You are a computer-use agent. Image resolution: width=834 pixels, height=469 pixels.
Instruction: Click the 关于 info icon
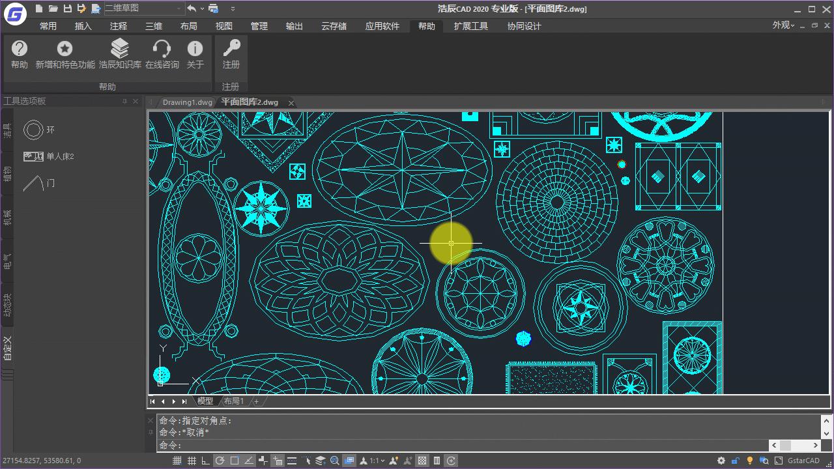[195, 49]
